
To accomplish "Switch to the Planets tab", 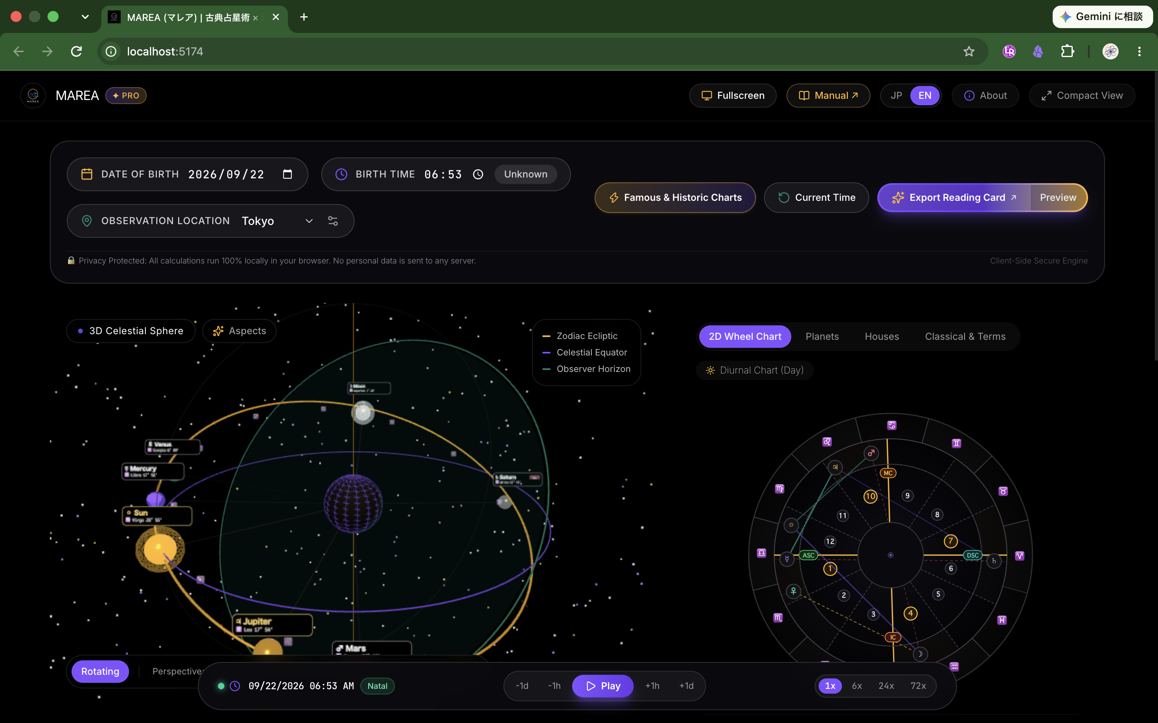I will (x=822, y=336).
